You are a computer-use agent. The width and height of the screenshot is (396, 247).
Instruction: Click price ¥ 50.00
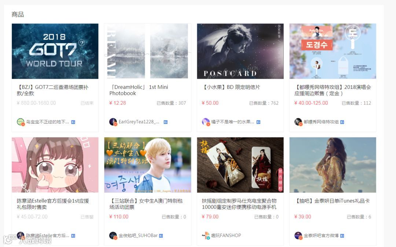tap(210, 103)
